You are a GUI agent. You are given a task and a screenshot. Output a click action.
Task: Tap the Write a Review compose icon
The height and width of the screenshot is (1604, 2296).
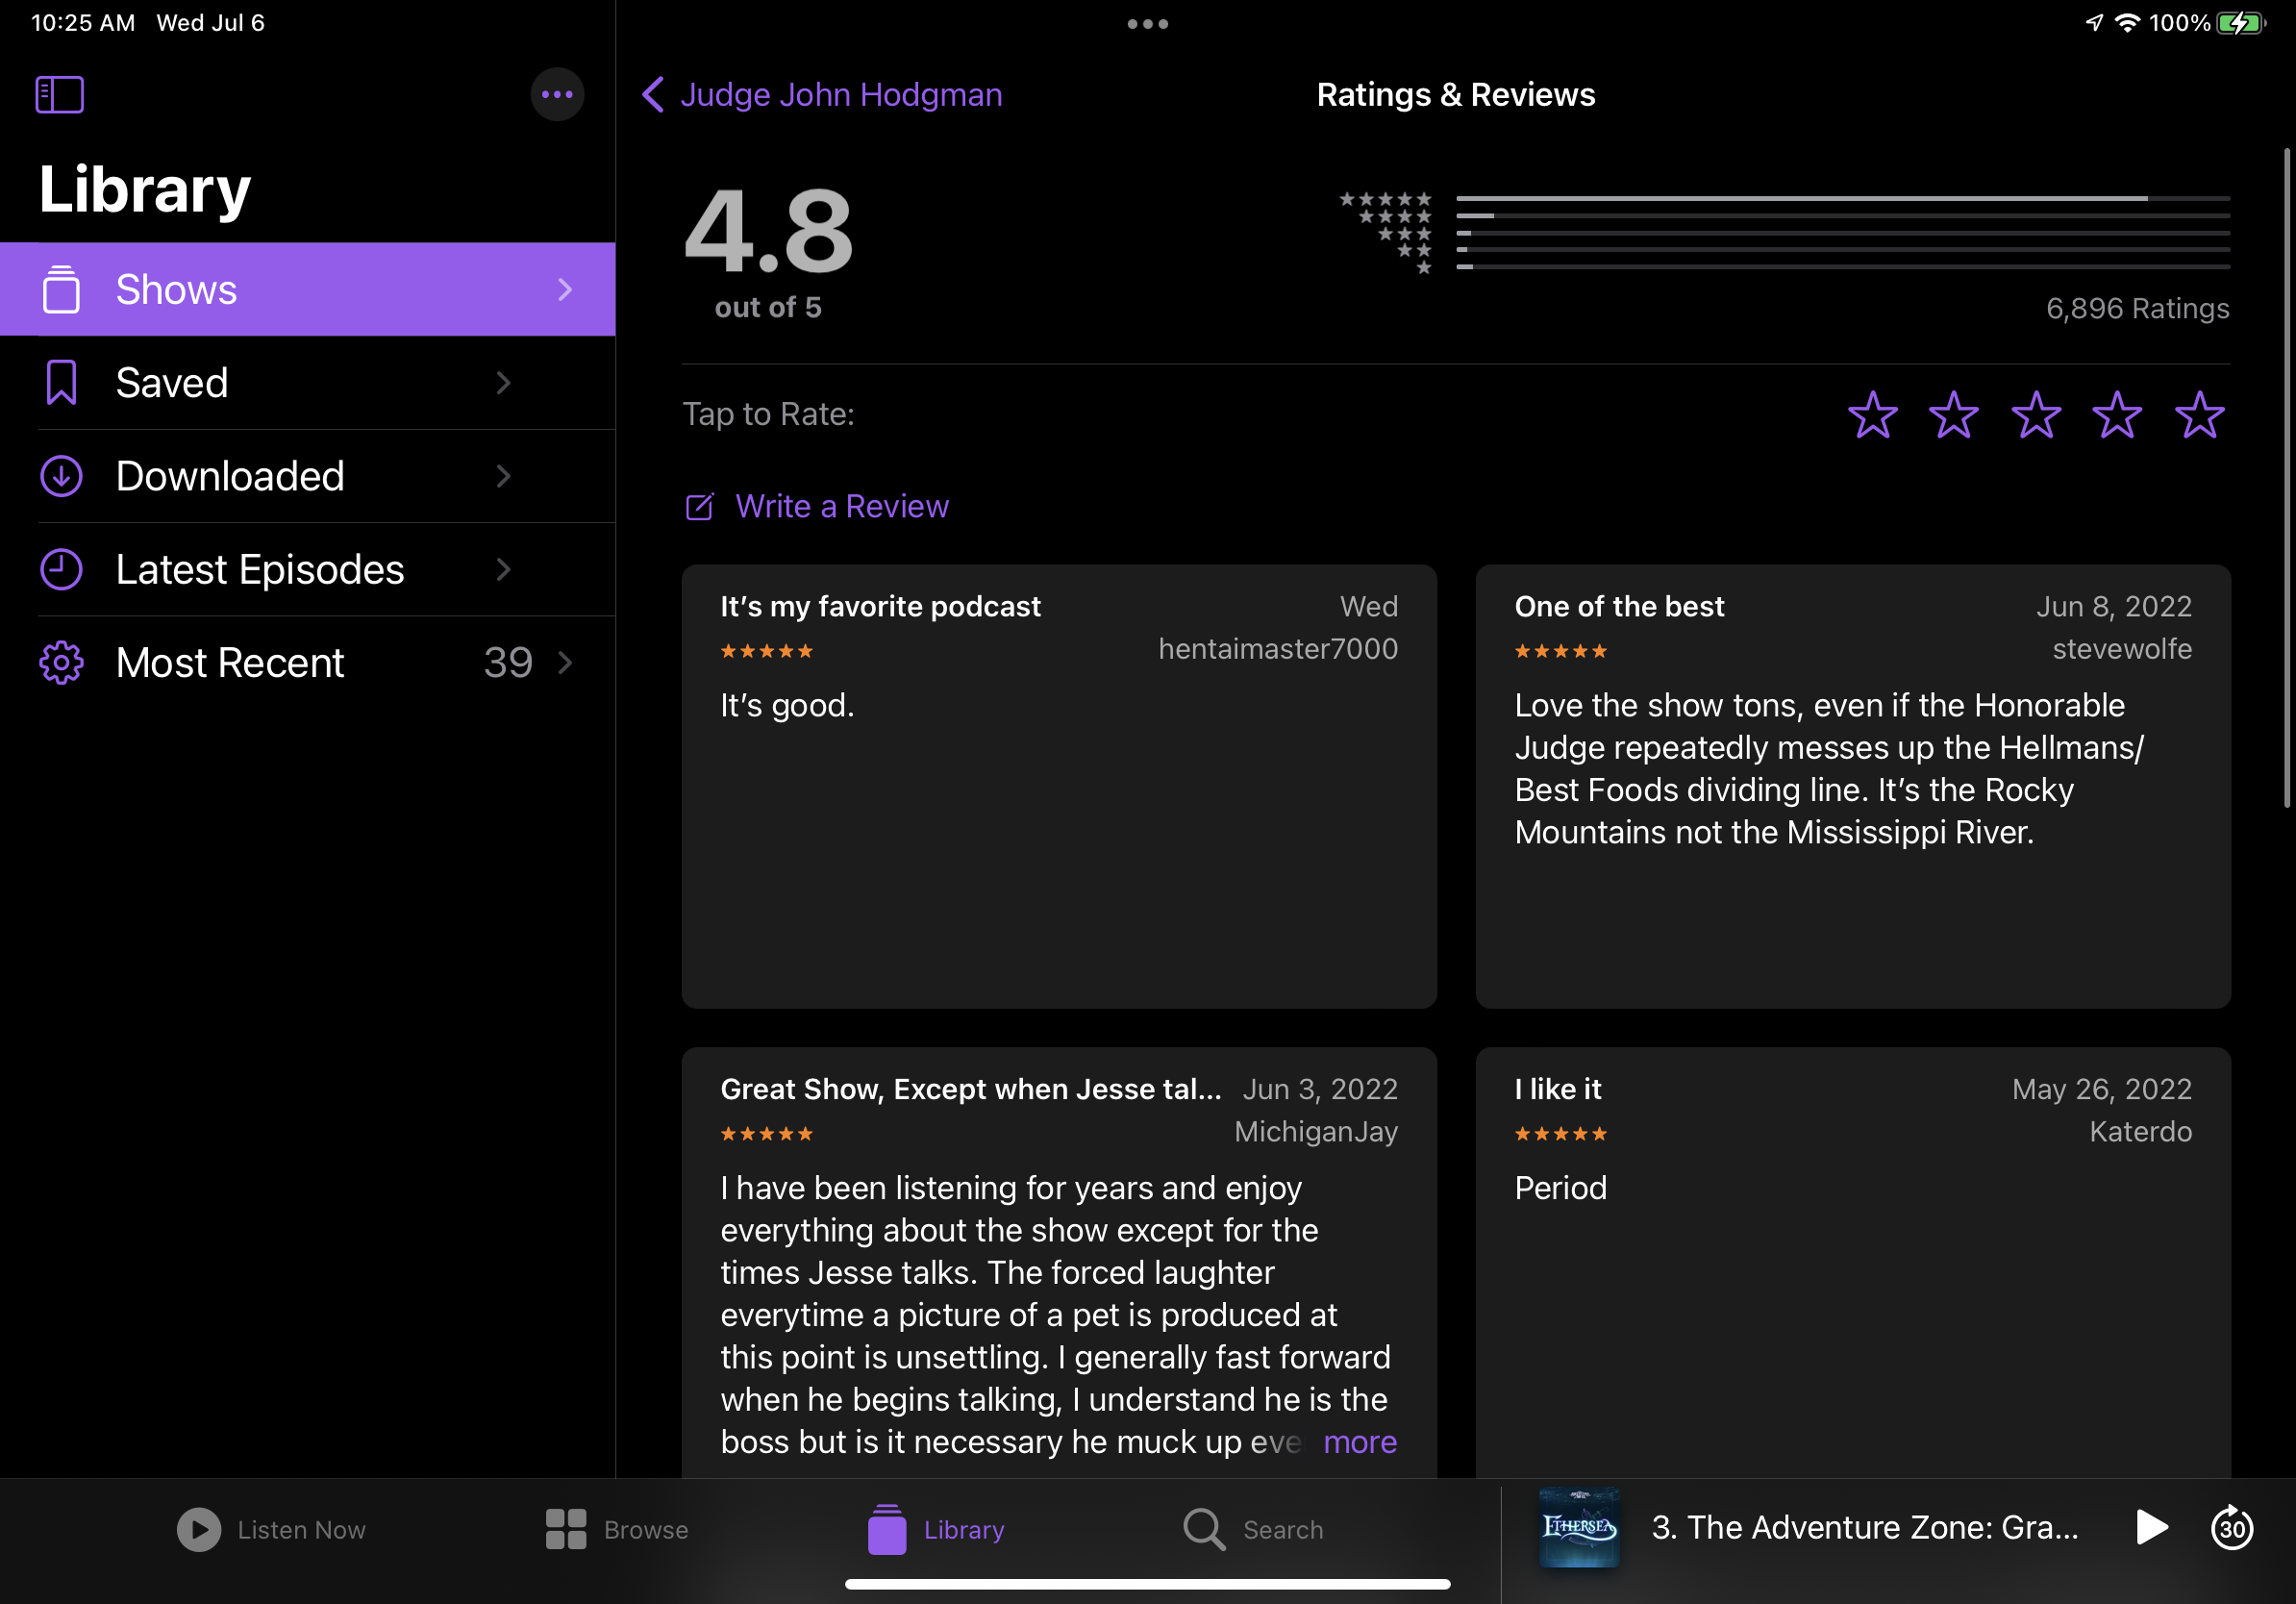[x=699, y=507]
